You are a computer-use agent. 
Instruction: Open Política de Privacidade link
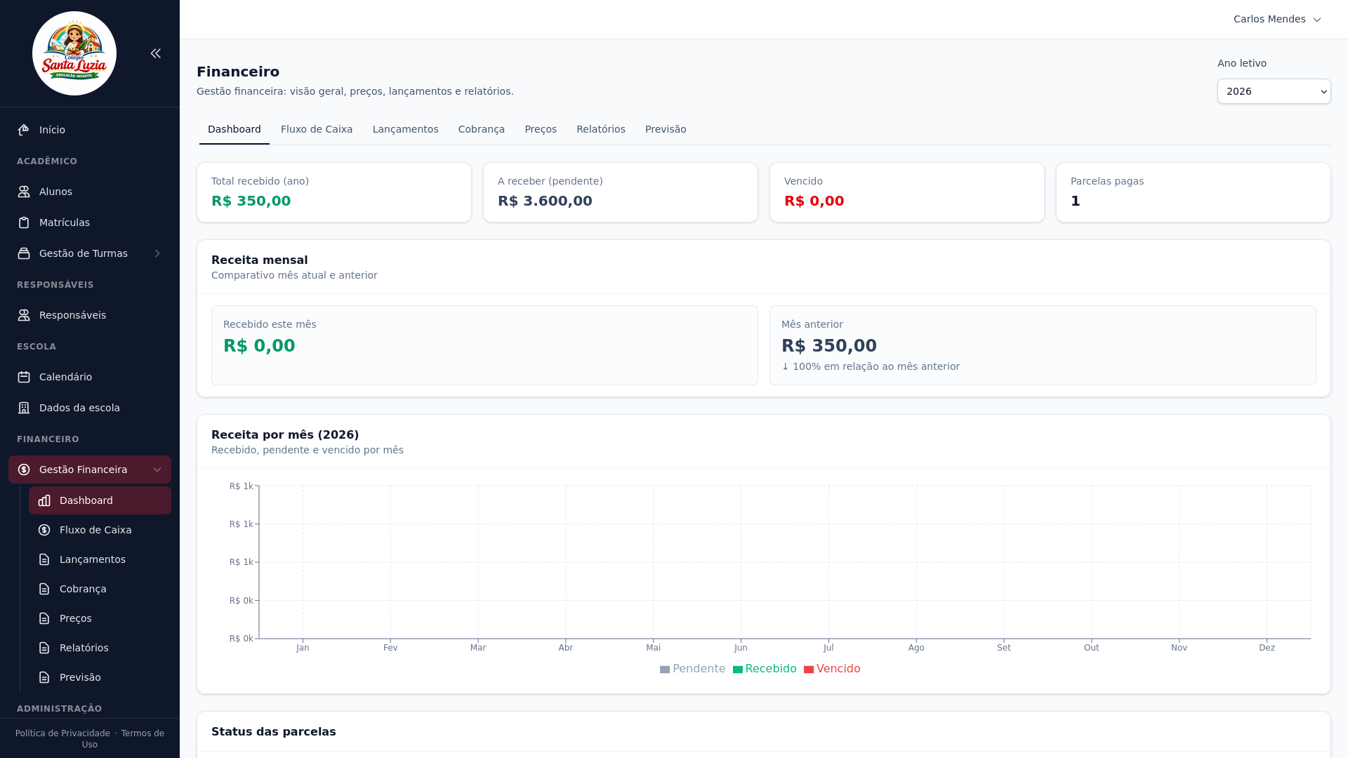point(62,733)
